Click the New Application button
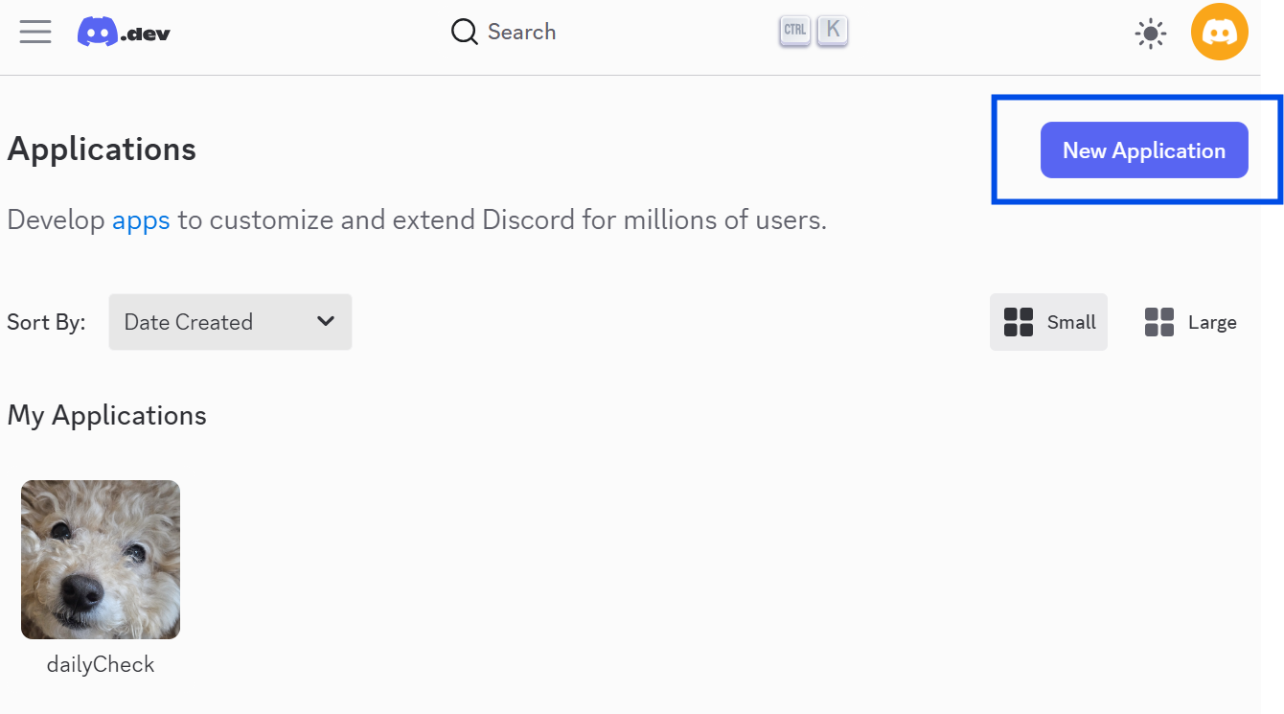The height and width of the screenshot is (714, 1284). click(x=1144, y=150)
